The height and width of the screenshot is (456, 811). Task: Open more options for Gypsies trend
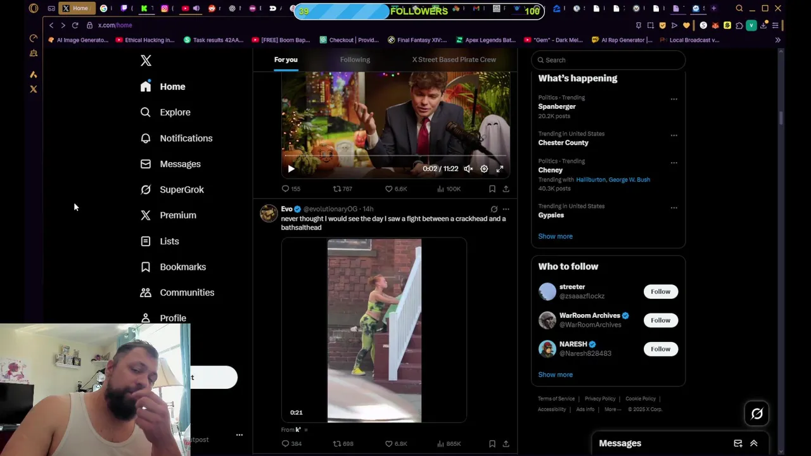click(674, 207)
